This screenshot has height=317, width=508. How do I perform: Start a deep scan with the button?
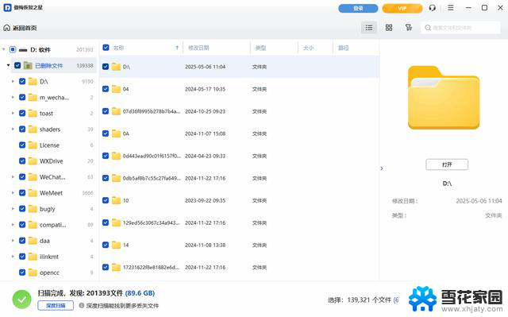[x=56, y=305]
